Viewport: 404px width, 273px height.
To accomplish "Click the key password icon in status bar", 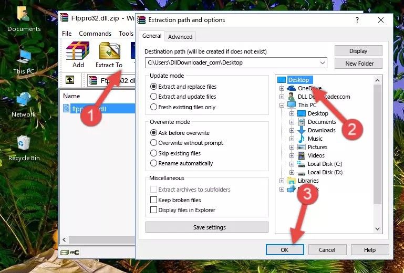I will click(x=75, y=253).
